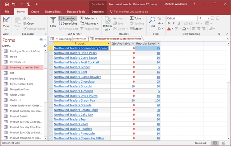Collapse the navigation pane with the chevrons

point(45,40)
